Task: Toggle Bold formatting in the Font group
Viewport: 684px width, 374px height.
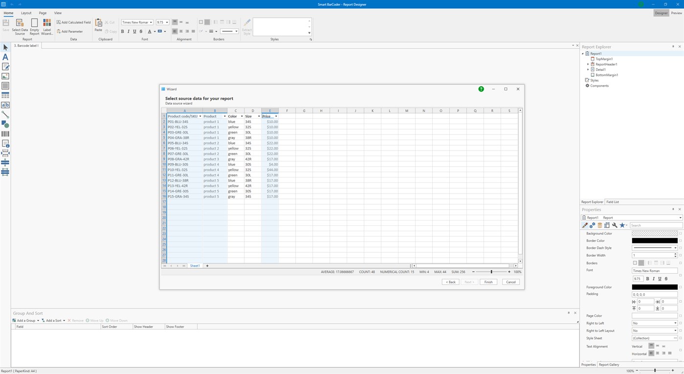Action: pyautogui.click(x=123, y=31)
